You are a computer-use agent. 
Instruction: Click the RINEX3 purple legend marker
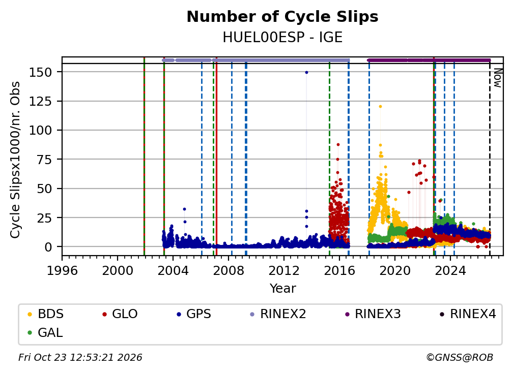point(347,315)
